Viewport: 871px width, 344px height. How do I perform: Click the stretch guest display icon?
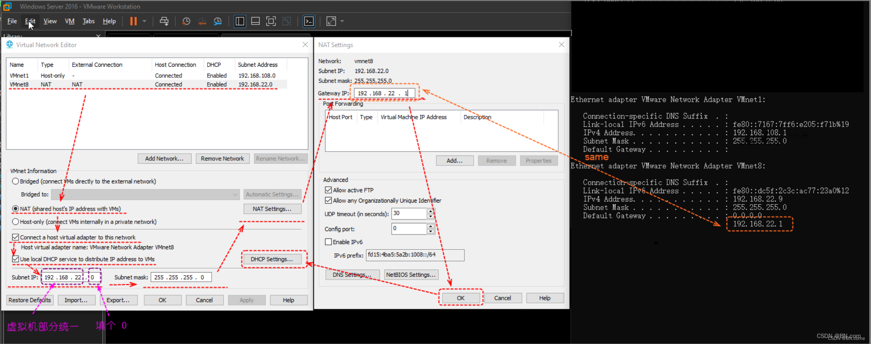pyautogui.click(x=331, y=21)
